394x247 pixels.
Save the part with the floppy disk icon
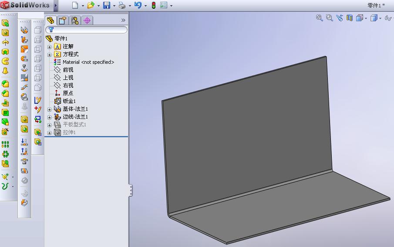[107, 5]
